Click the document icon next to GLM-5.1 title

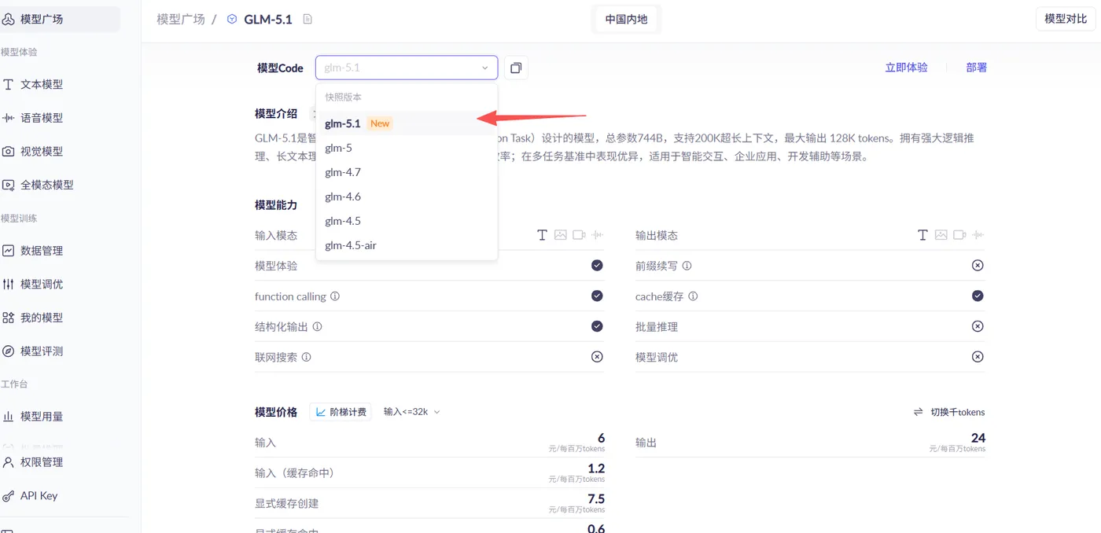(x=307, y=19)
